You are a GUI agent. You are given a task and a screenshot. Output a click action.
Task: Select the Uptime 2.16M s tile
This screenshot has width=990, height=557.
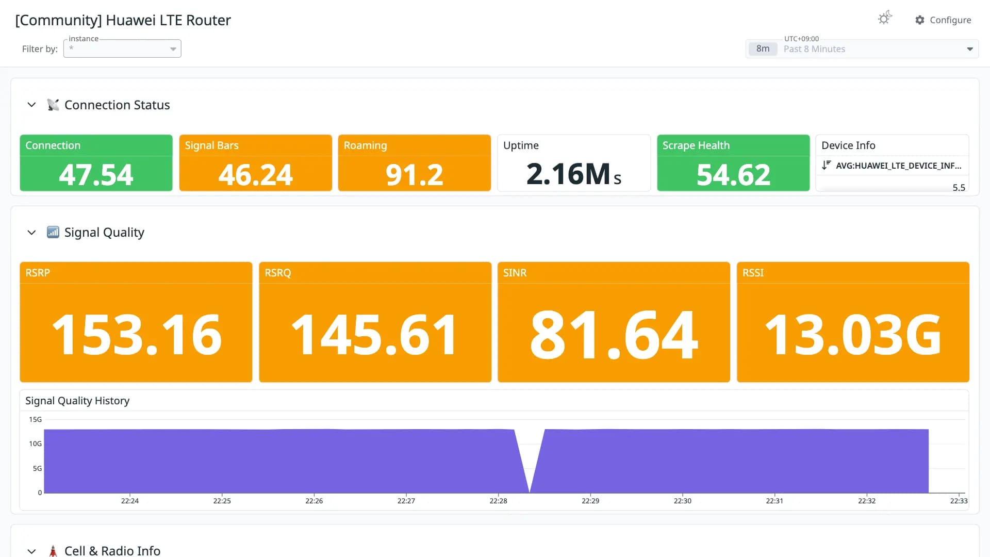(574, 163)
